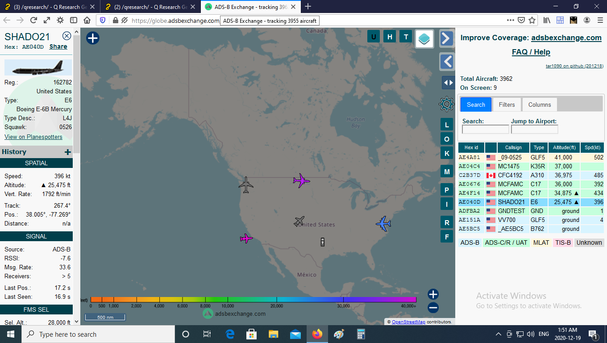Select the MC1475 aircraft row
The width and height of the screenshot is (607, 343).
click(x=531, y=166)
